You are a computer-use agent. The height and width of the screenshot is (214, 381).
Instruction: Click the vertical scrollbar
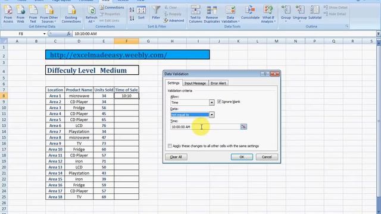tap(379, 121)
